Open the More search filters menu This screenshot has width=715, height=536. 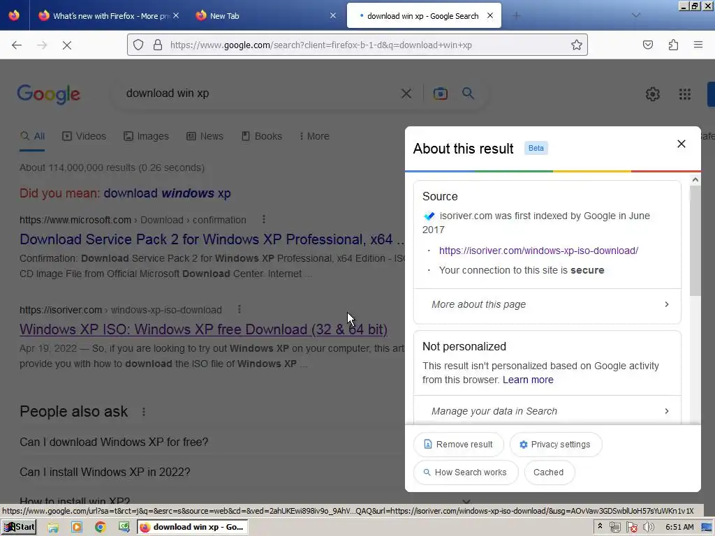[314, 136]
